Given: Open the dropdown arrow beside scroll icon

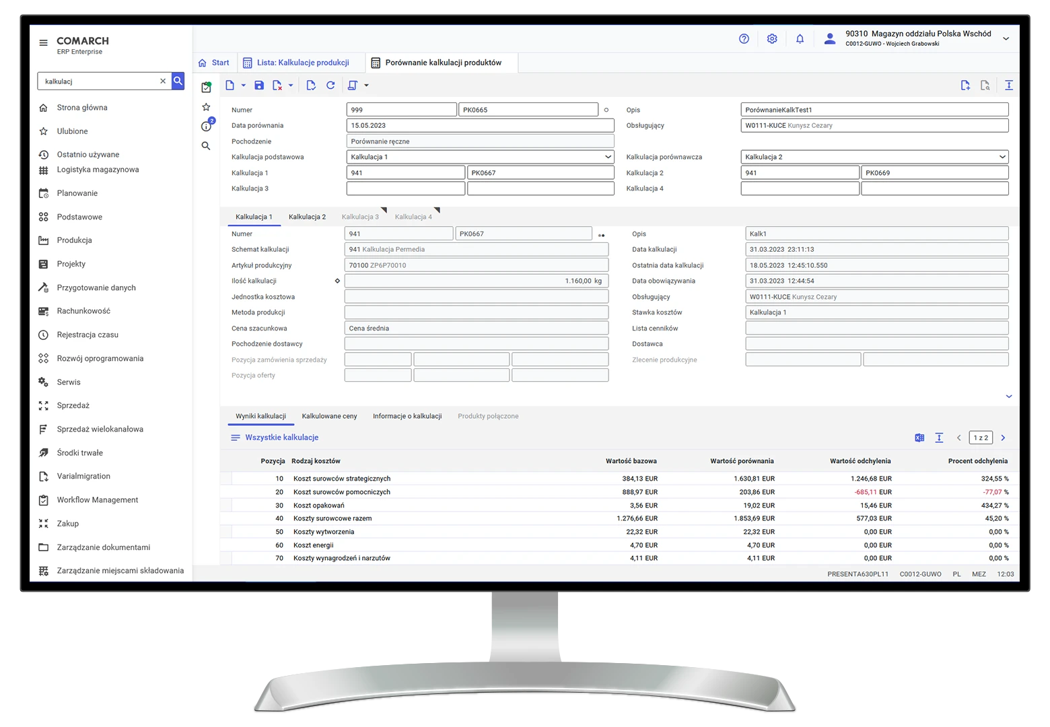Looking at the screenshot, I should pos(366,85).
